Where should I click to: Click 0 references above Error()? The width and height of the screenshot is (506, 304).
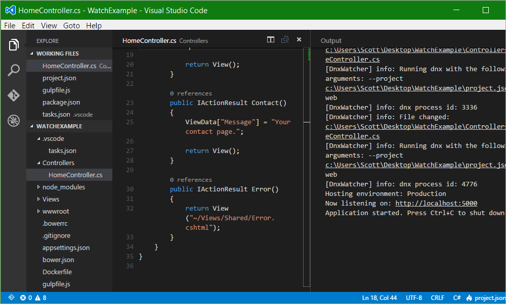(x=191, y=180)
